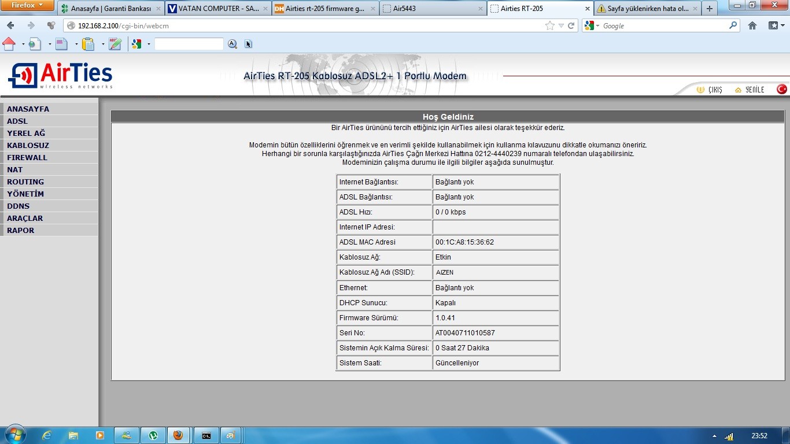Open the Firefox menu button dropdown
This screenshot has width=790, height=444.
coord(28,5)
